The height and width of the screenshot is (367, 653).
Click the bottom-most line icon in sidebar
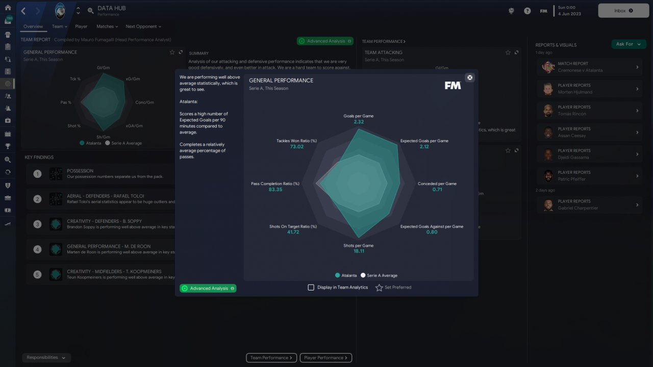(x=8, y=223)
